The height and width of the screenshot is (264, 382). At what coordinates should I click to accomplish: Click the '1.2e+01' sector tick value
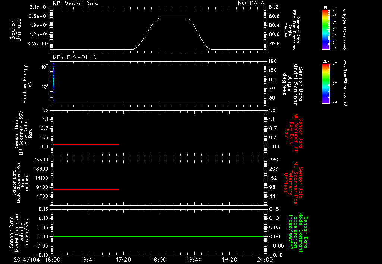click(x=39, y=34)
